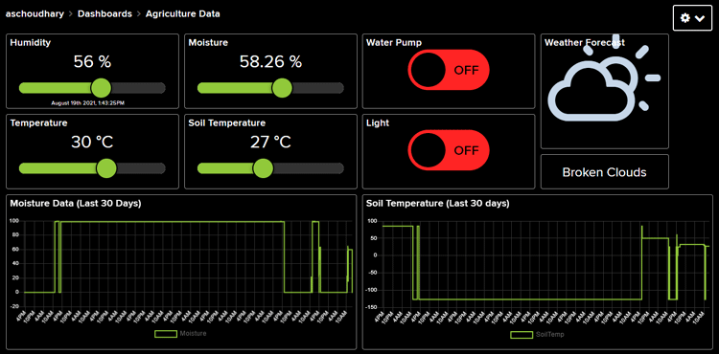Click the 58.26 % moisture value
The image size is (719, 354).
pos(270,61)
